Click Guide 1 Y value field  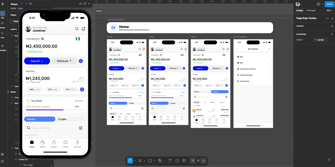coord(320,40)
